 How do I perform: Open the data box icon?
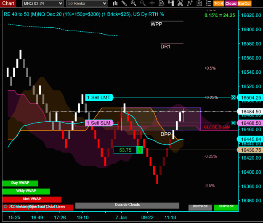pos(162,3)
